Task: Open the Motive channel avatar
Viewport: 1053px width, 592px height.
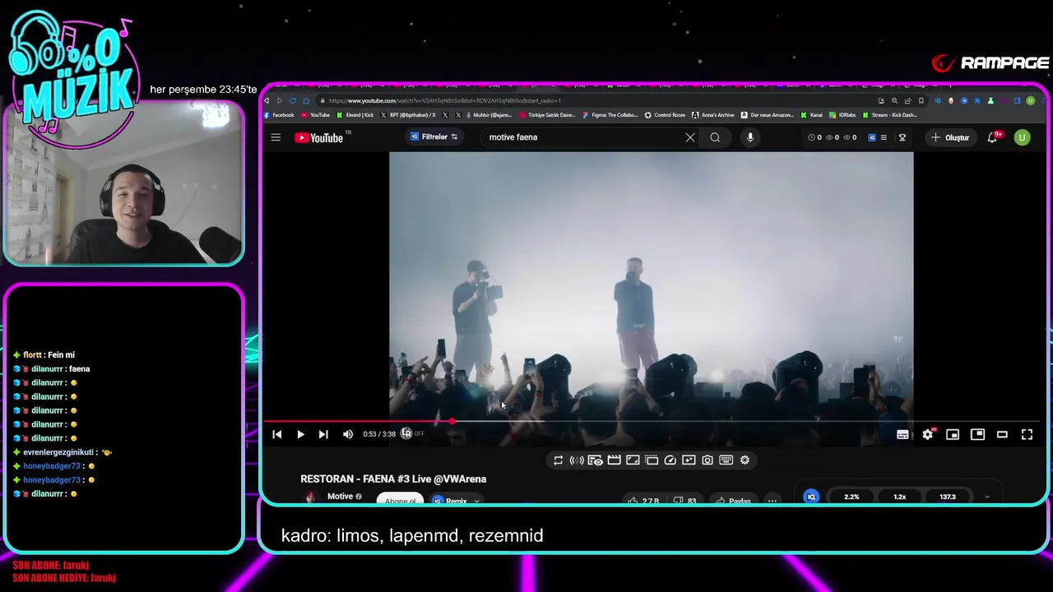Action: pyautogui.click(x=310, y=498)
